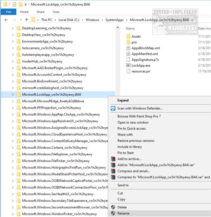Click the Assets folder icon
Screen dimensions: 211x217
point(128,36)
